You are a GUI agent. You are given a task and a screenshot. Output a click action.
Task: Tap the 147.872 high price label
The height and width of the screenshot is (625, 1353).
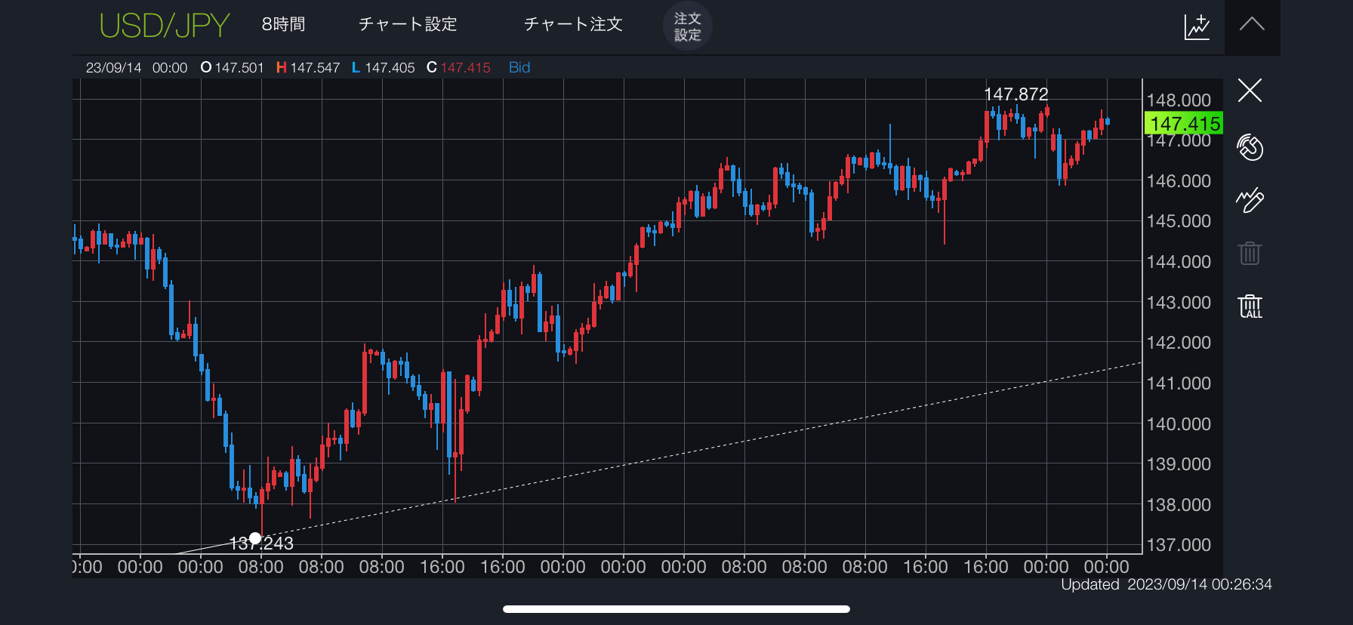click(x=1016, y=94)
